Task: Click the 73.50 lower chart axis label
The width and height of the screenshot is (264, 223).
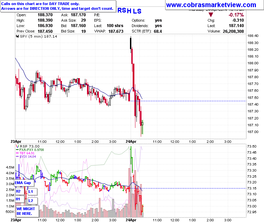Action: 252,147
